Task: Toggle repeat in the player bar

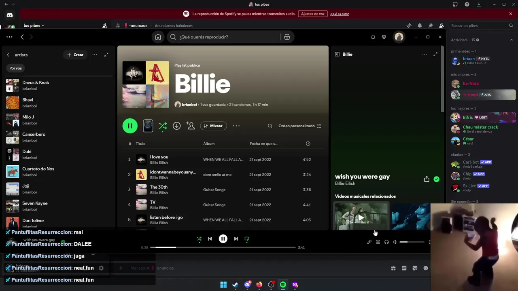Action: [x=247, y=239]
